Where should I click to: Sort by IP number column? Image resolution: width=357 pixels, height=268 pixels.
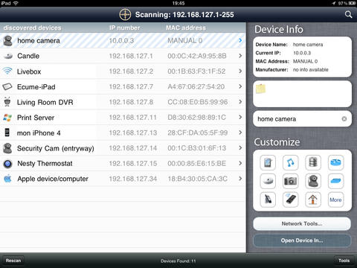125,28
